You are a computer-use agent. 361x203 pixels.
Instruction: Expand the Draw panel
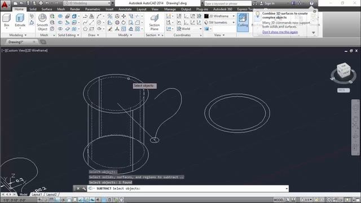pos(94,35)
